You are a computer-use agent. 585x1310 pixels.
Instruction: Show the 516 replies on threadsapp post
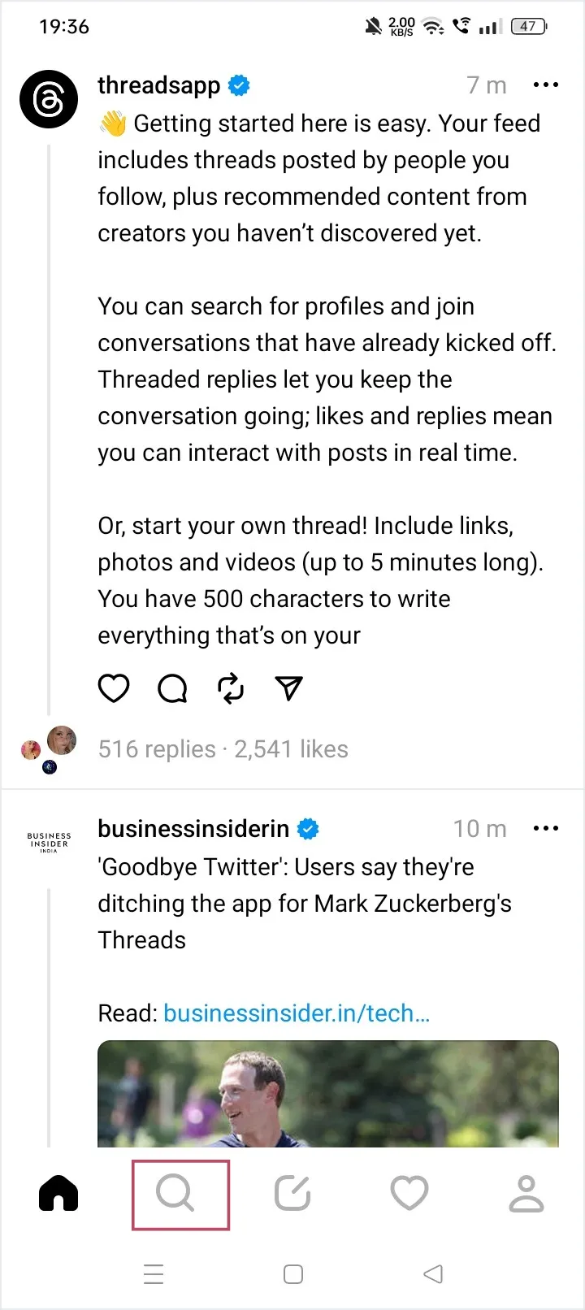[x=157, y=749]
